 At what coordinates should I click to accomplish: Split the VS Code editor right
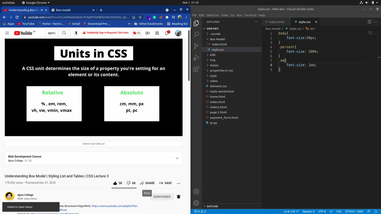pyautogui.click(x=369, y=22)
